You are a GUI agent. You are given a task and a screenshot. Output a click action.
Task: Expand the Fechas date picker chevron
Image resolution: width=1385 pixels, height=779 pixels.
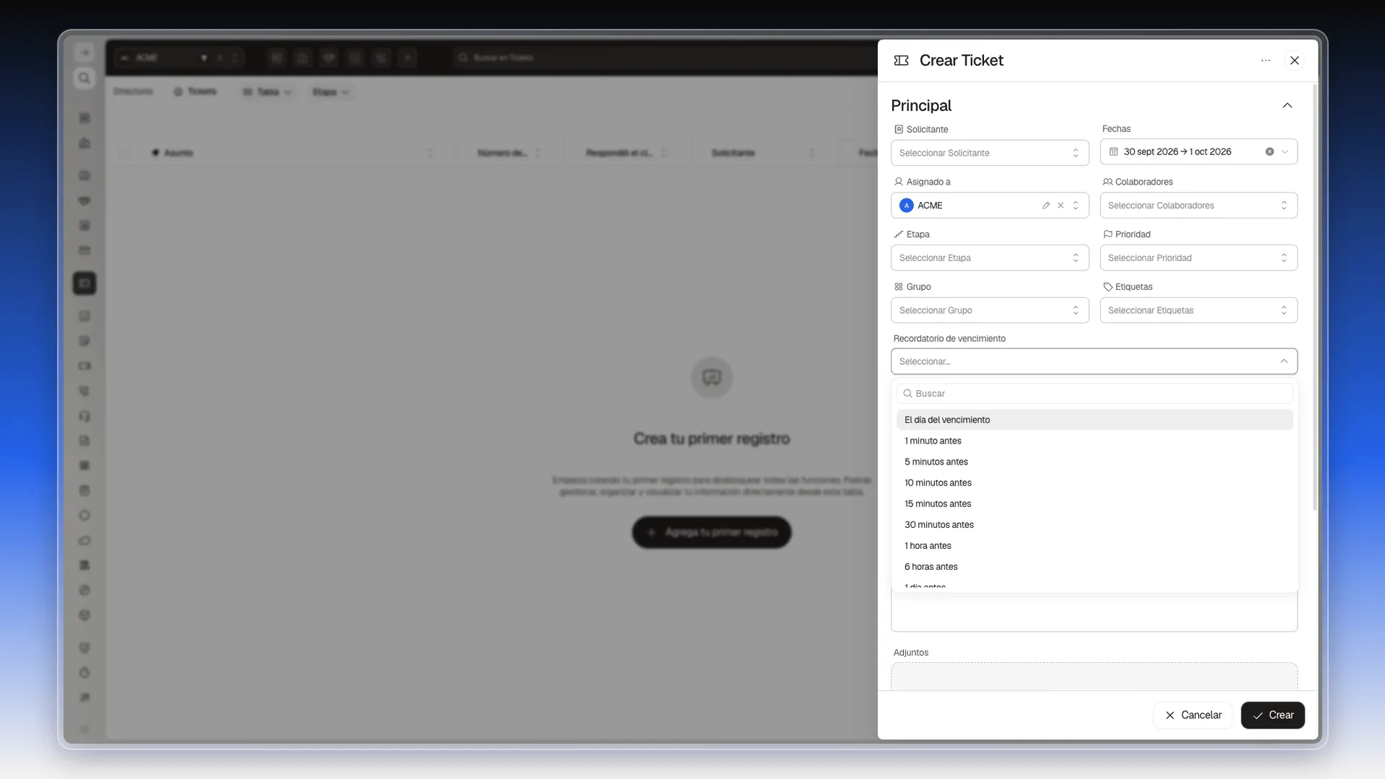pyautogui.click(x=1285, y=151)
